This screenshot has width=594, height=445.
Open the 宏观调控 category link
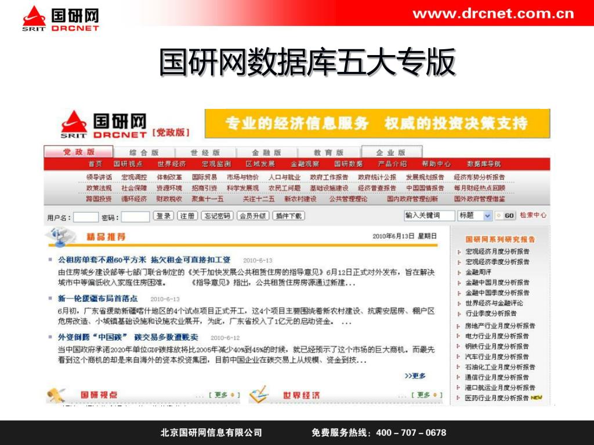[134, 177]
